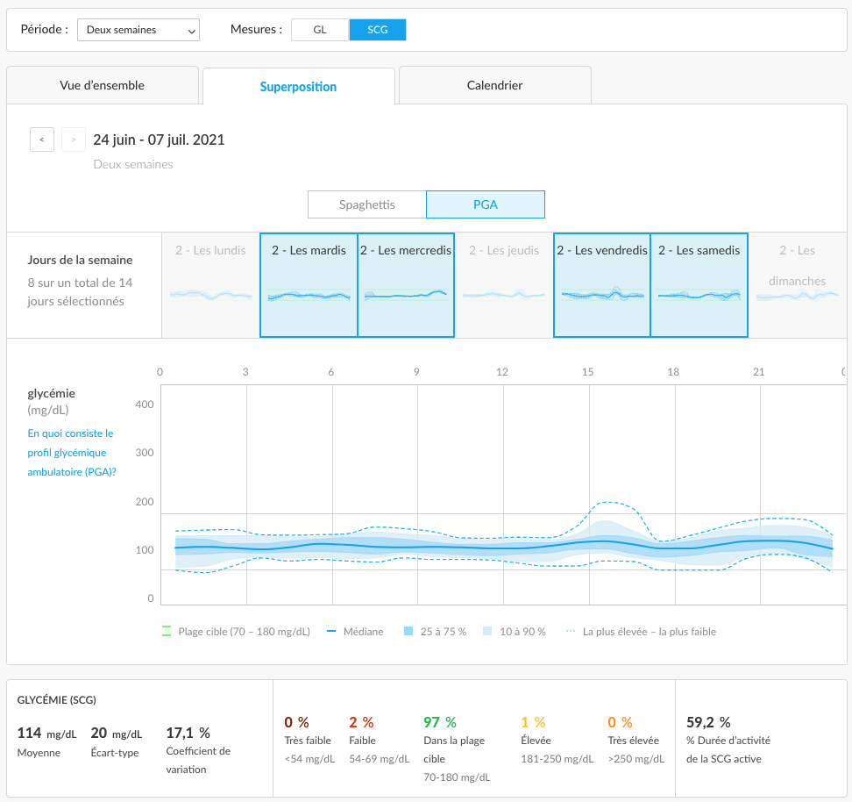852x802 pixels.
Task: Open the Calendrier tab
Action: pos(495,85)
